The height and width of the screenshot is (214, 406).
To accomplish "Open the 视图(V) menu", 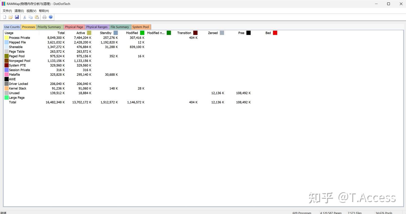I will 31,11.
